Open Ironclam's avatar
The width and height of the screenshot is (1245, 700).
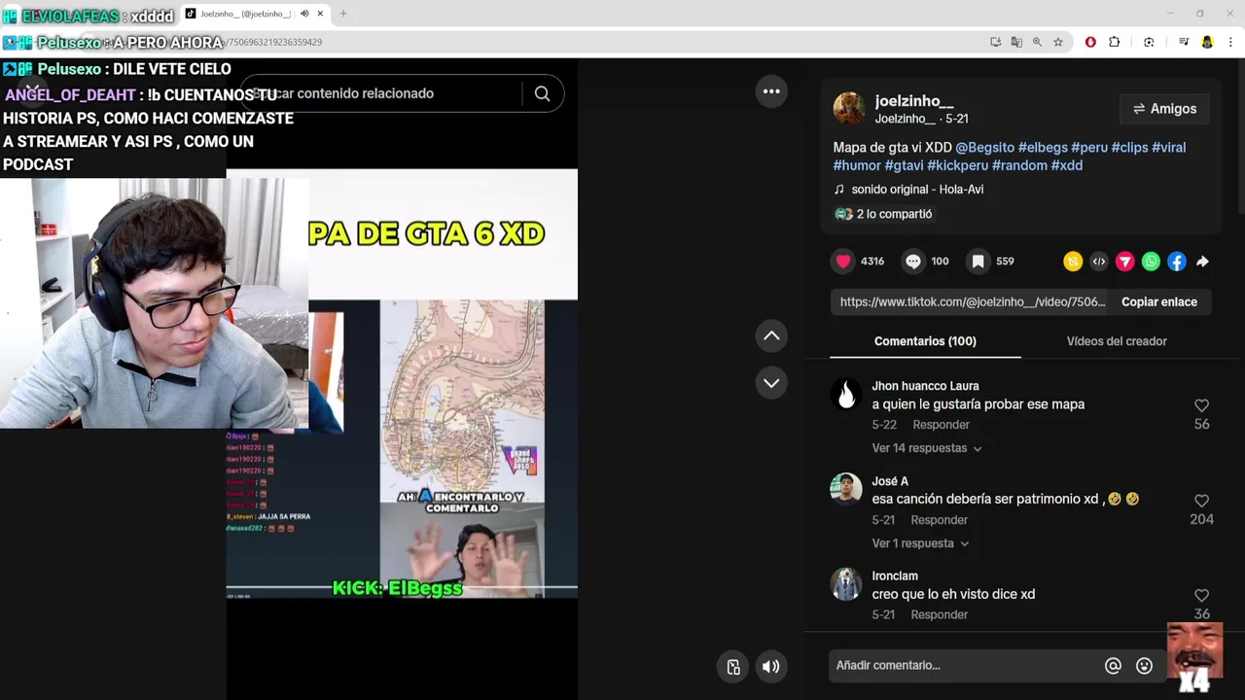[846, 583]
